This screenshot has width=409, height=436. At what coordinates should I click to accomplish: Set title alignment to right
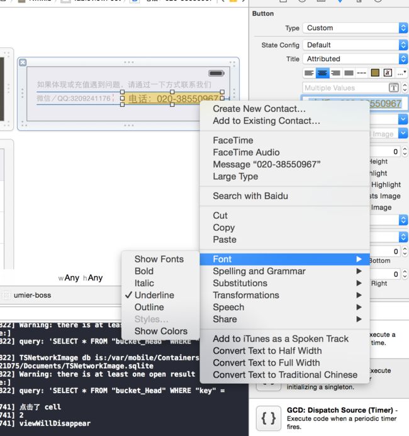[335, 73]
